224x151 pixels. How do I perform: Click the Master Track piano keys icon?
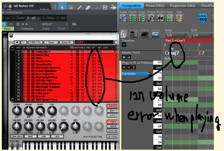[124, 57]
